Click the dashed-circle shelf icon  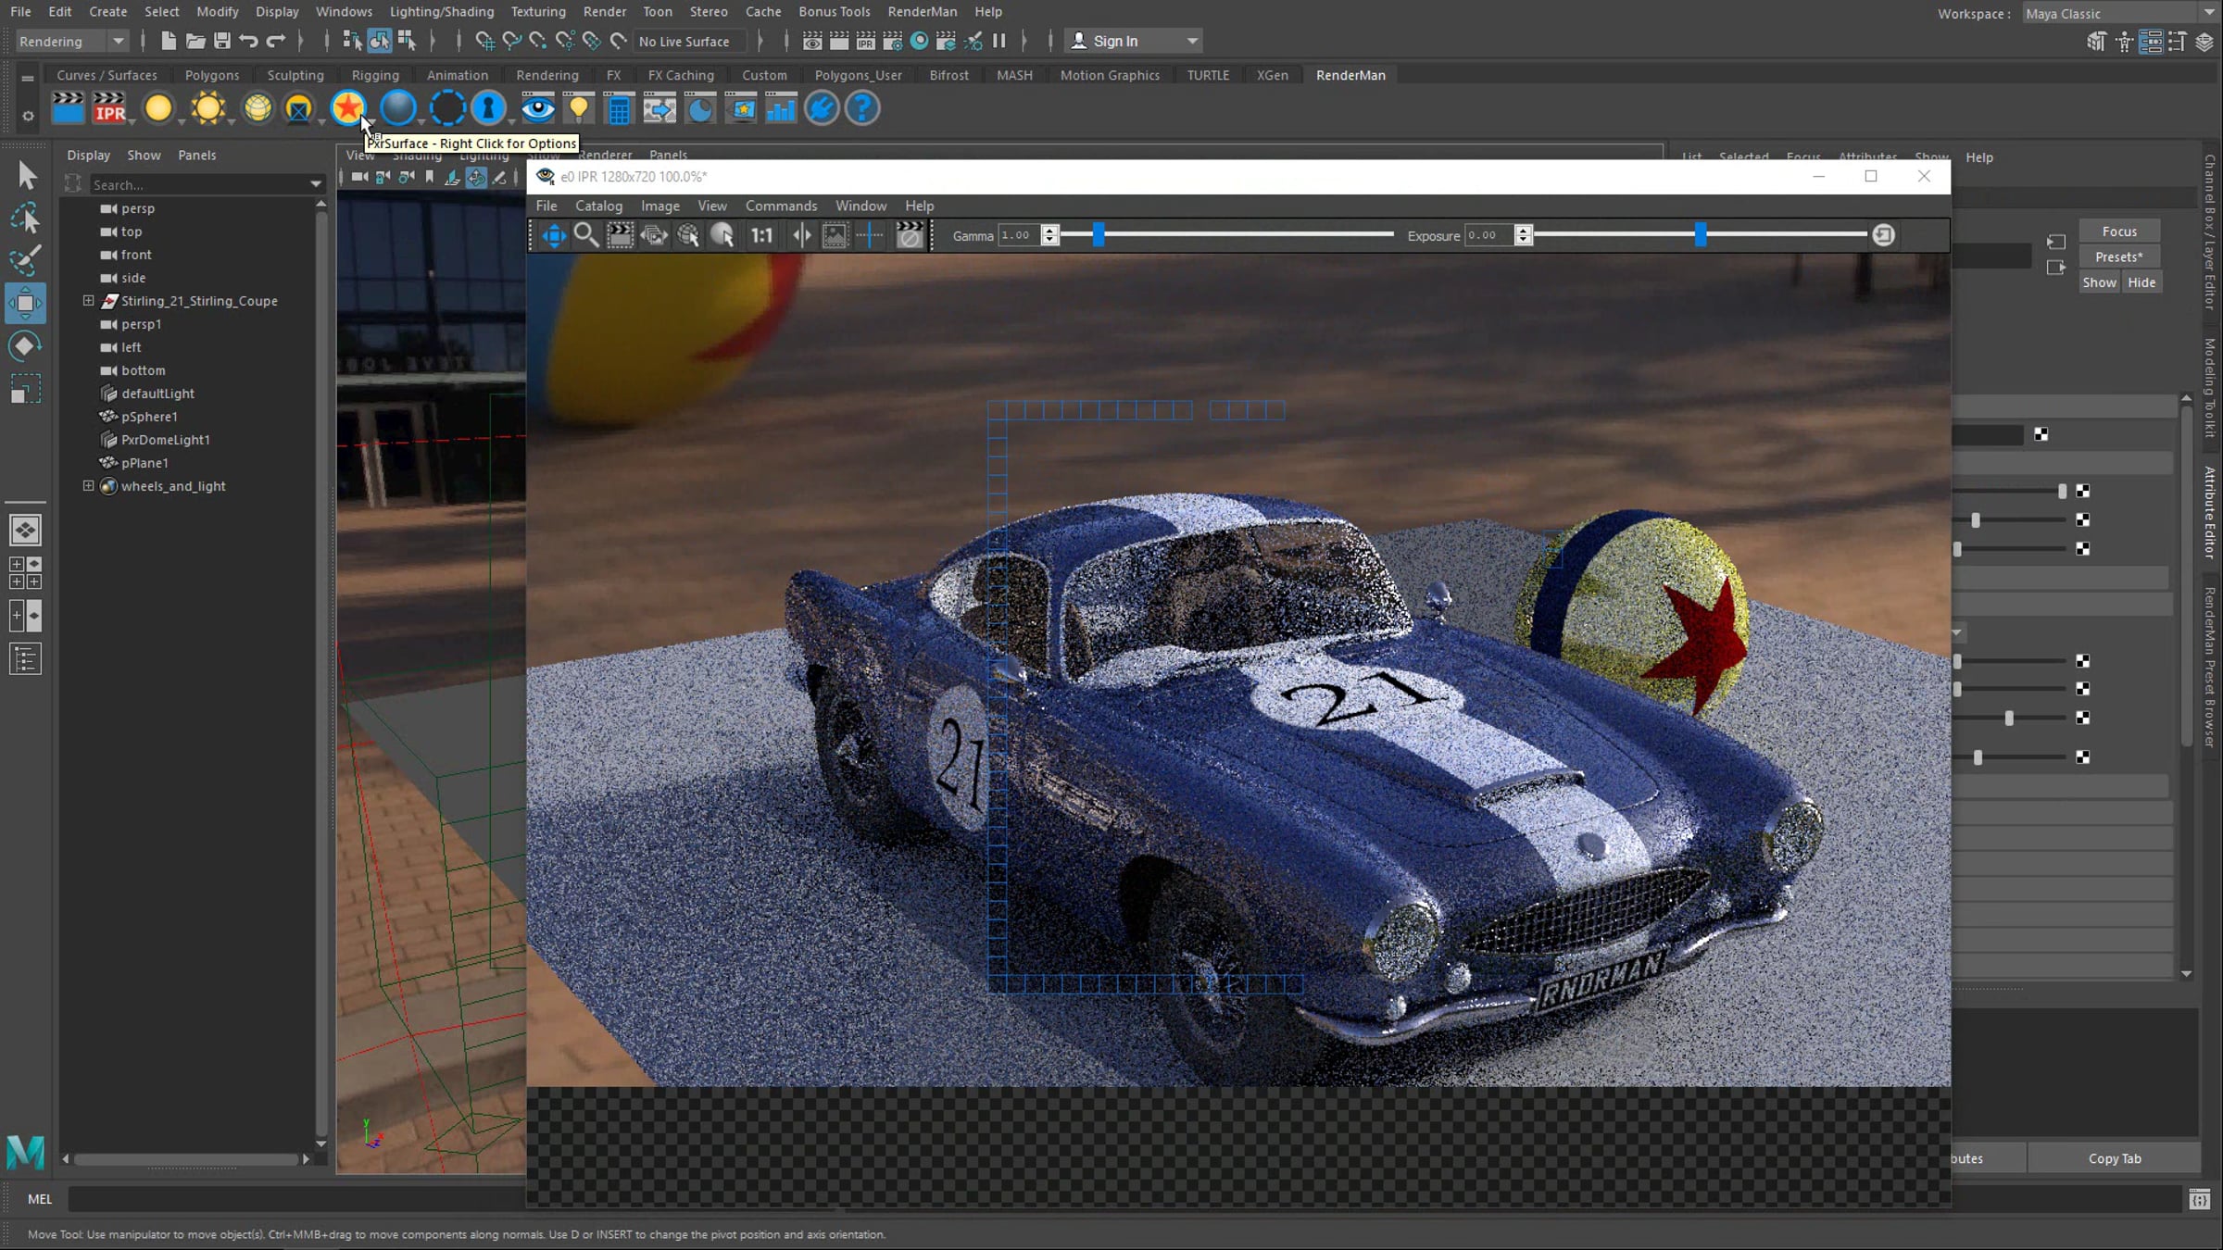pyautogui.click(x=446, y=109)
